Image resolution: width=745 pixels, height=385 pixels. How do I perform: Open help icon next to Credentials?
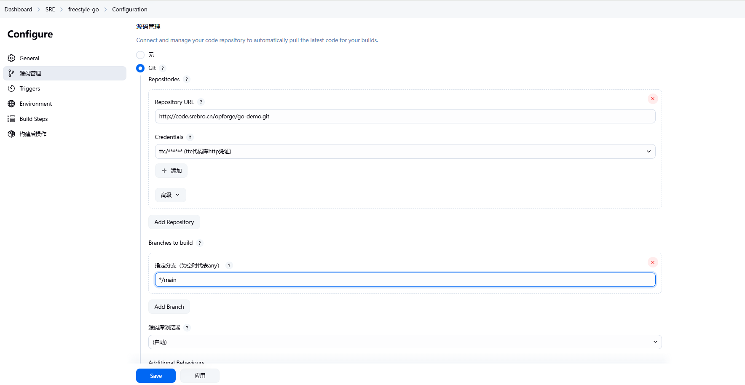[x=190, y=137]
